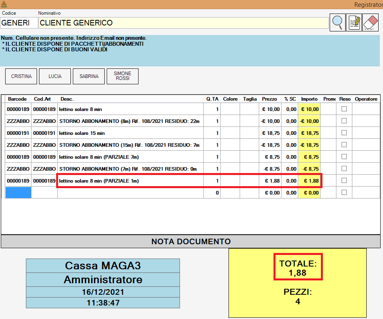Click the Importo column header
Image resolution: width=383 pixels, height=319 pixels.
point(309,99)
